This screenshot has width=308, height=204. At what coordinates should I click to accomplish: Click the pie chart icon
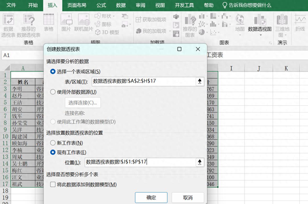[x=202, y=32]
